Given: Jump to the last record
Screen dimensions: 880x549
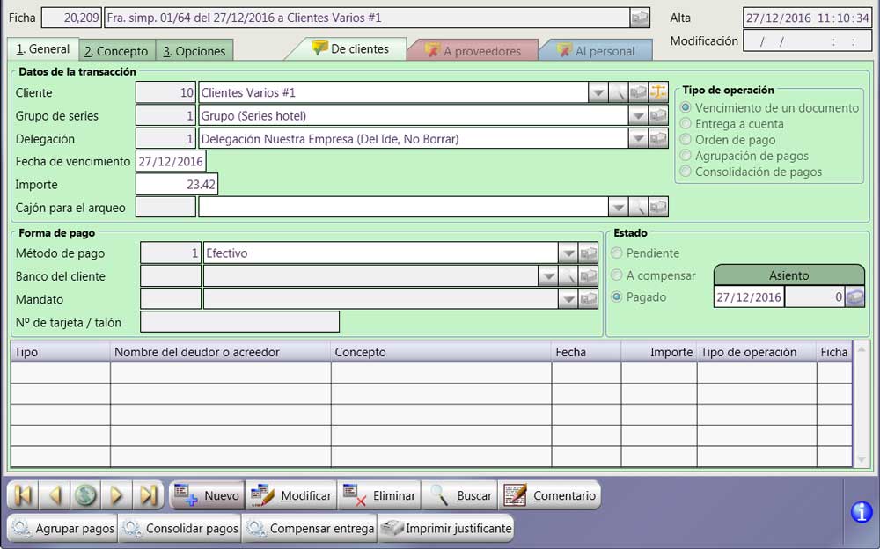Looking at the screenshot, I should [x=148, y=495].
